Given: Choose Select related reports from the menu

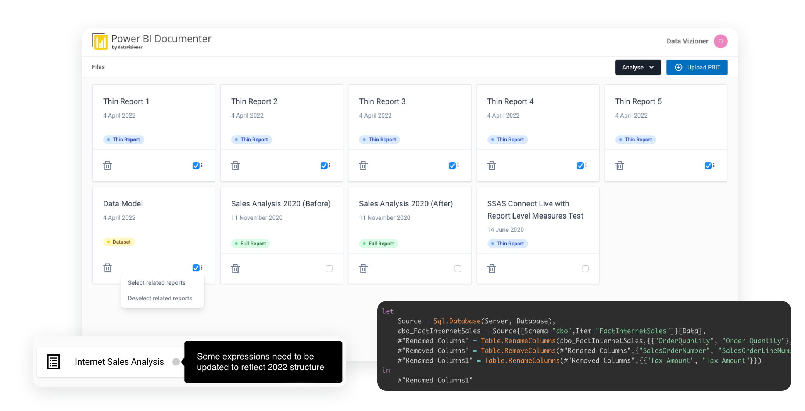Looking at the screenshot, I should coord(156,282).
